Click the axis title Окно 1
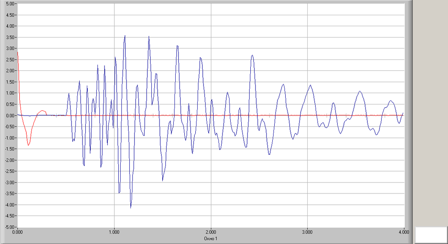448x244 pixels. [x=211, y=238]
